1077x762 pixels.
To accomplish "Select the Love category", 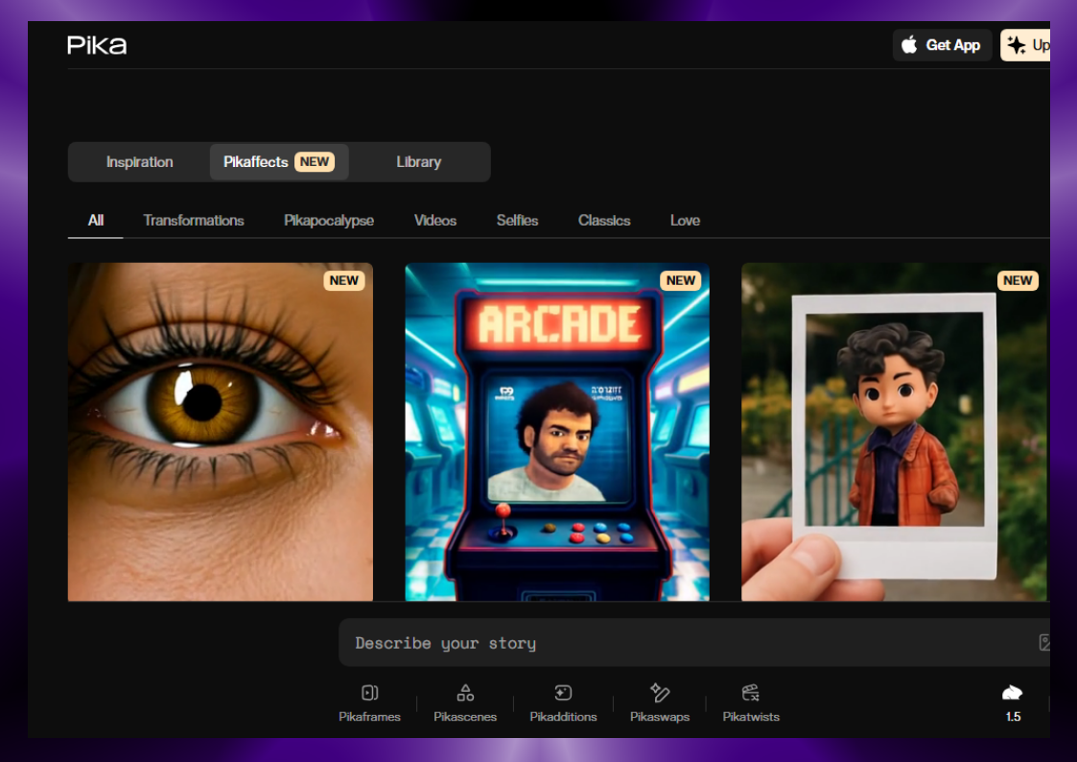I will 685,221.
